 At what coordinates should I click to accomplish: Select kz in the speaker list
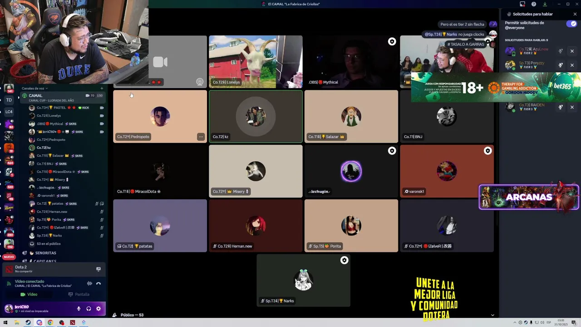coord(66,148)
